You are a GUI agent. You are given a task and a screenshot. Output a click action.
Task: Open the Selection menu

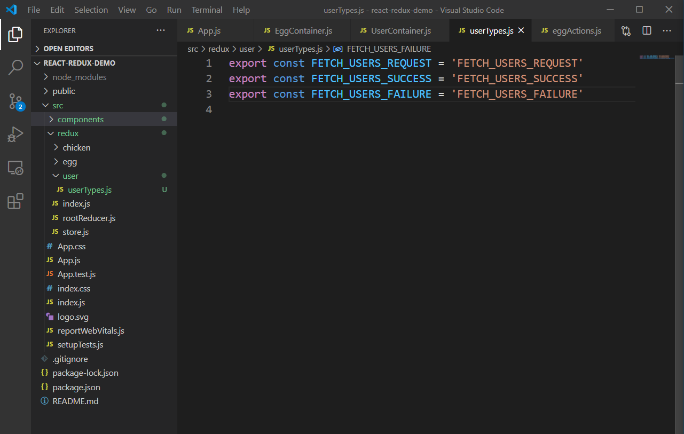pos(91,10)
